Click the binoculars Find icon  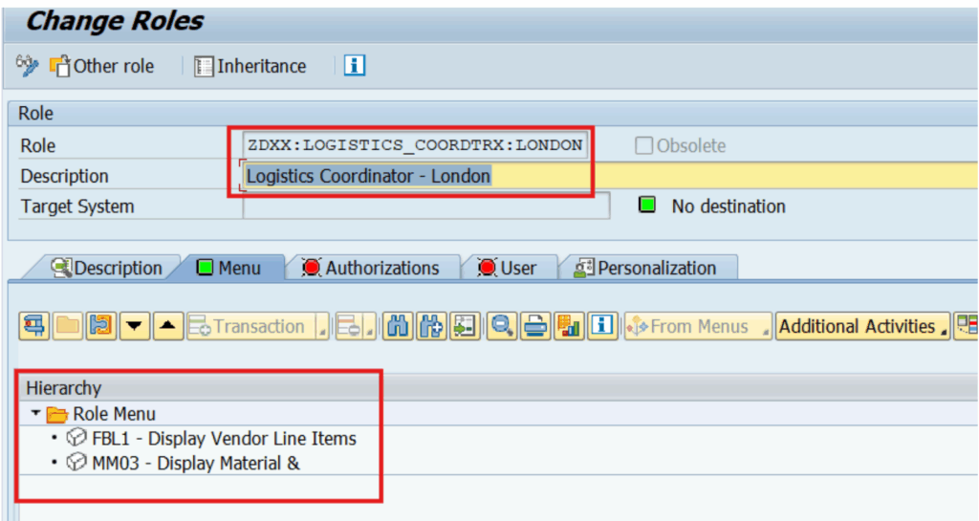398,326
